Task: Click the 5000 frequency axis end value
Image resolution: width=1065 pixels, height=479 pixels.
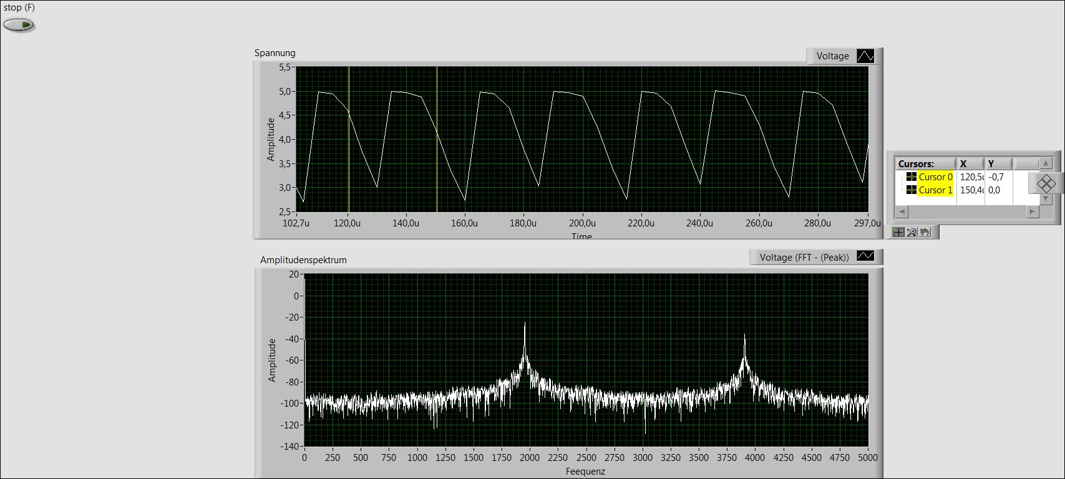Action: (x=868, y=457)
